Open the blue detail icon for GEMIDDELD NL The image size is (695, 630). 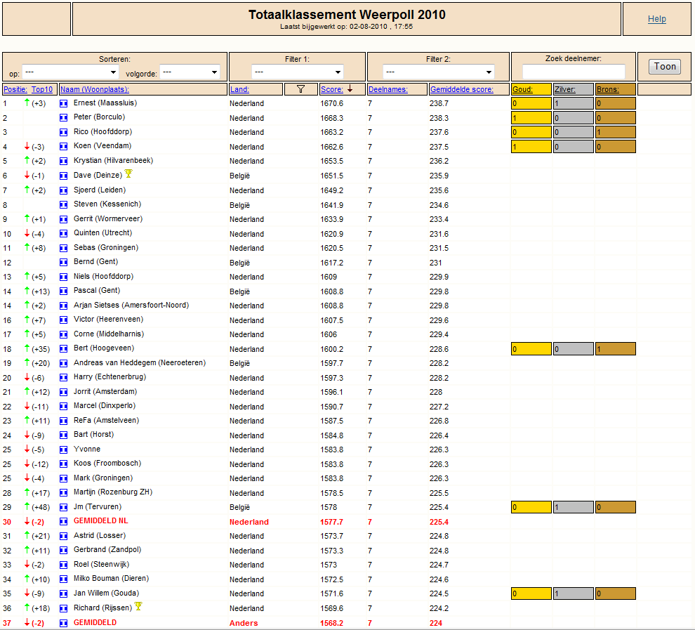[x=63, y=521]
